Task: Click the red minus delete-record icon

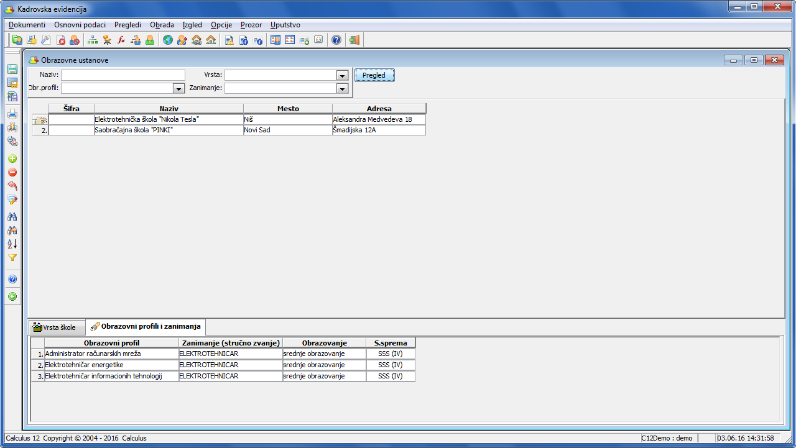Action: 12,173
